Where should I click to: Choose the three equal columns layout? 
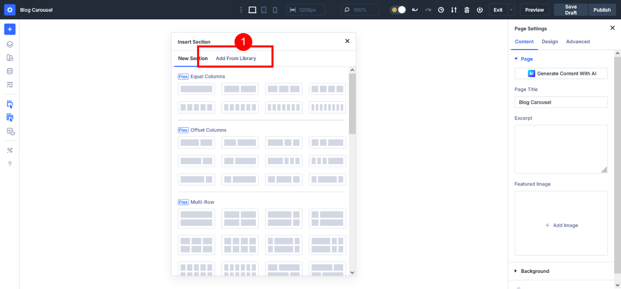pyautogui.click(x=284, y=89)
